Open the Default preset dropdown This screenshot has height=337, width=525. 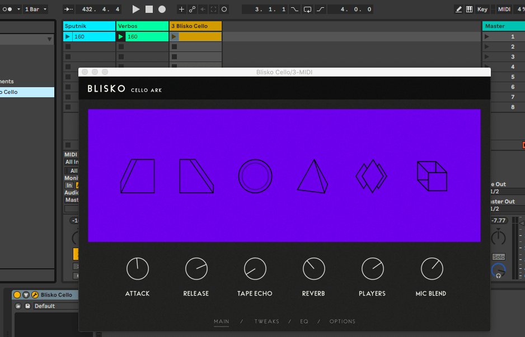[x=55, y=306]
